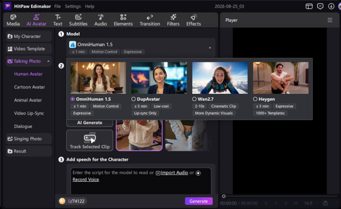The height and width of the screenshot is (209, 341).
Task: Click the Lip-sync Only tag under DupAvatar
Action: pyautogui.click(x=145, y=113)
